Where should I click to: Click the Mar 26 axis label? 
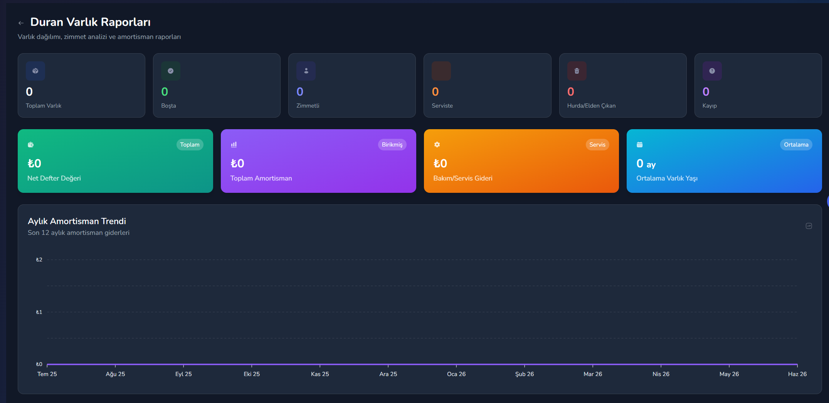593,374
